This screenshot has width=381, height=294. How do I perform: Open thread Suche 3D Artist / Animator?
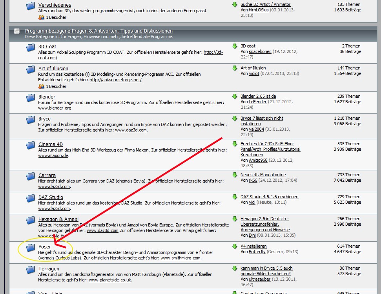265,4
